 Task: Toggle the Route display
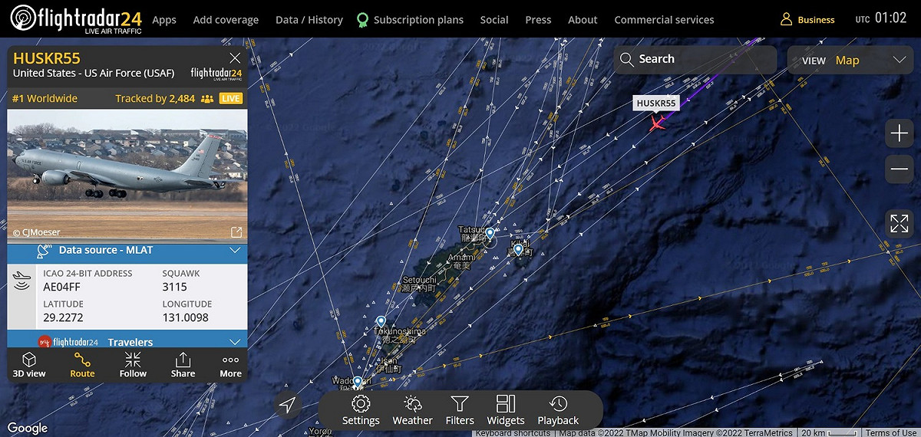click(82, 365)
